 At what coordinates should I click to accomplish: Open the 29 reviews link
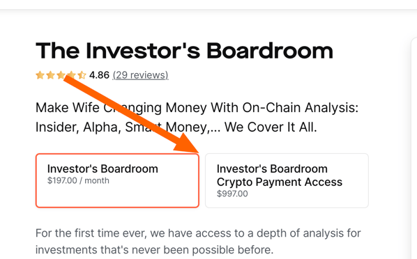[140, 75]
